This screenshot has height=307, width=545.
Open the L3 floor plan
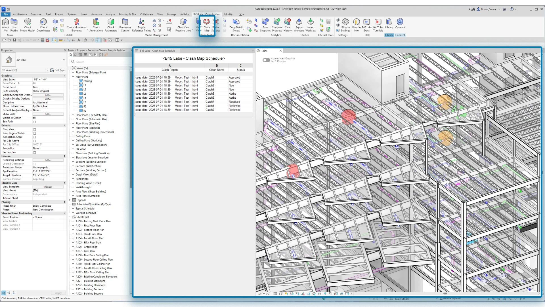85,94
